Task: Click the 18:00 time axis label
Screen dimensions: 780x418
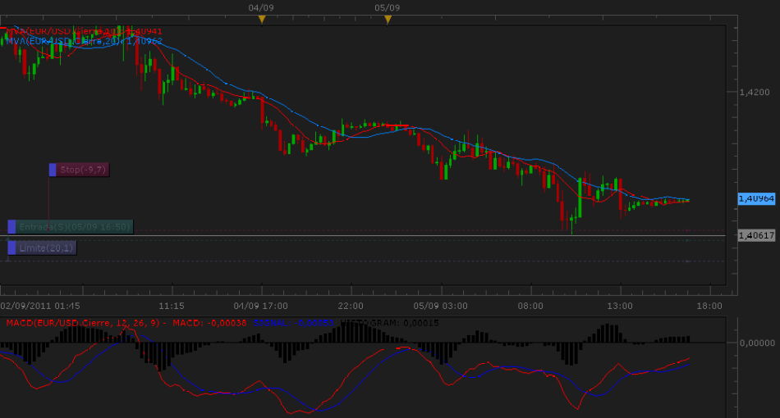Action: 709,306
